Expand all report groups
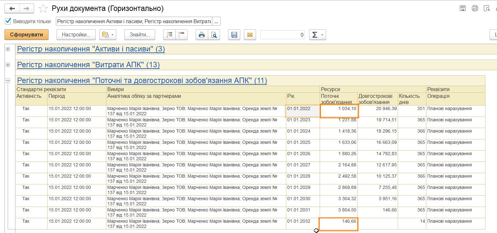Image resolution: width=497 pixels, height=233 pixels. [170, 35]
